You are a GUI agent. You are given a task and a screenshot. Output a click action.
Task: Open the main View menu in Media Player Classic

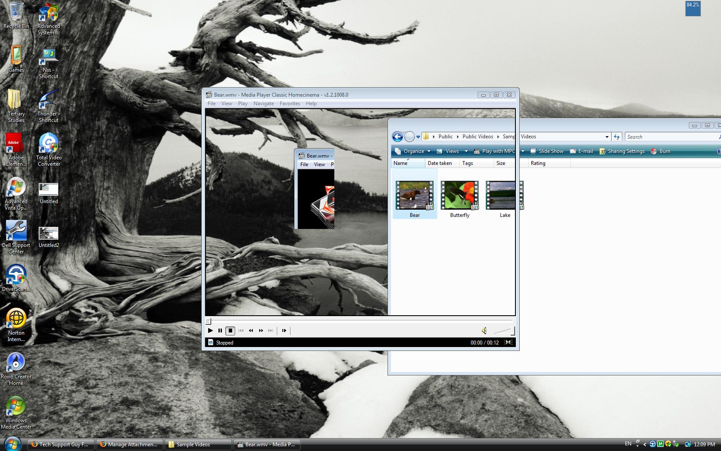(227, 104)
